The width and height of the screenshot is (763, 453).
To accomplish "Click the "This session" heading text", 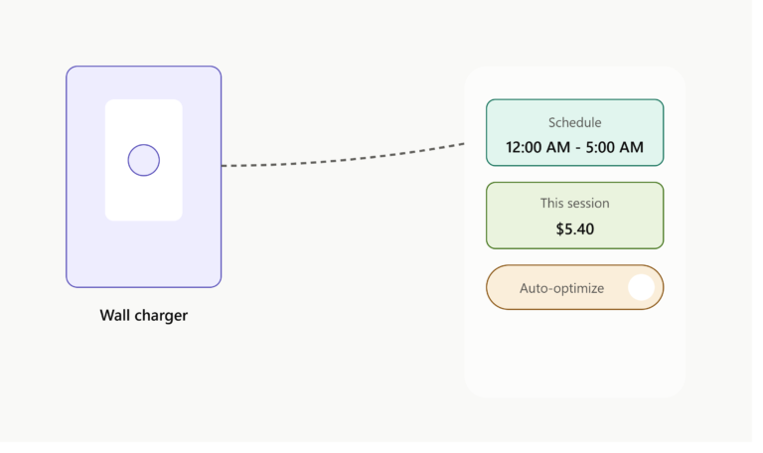I will click(x=574, y=203).
